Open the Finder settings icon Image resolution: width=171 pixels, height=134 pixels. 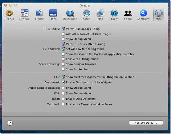tap(39, 13)
